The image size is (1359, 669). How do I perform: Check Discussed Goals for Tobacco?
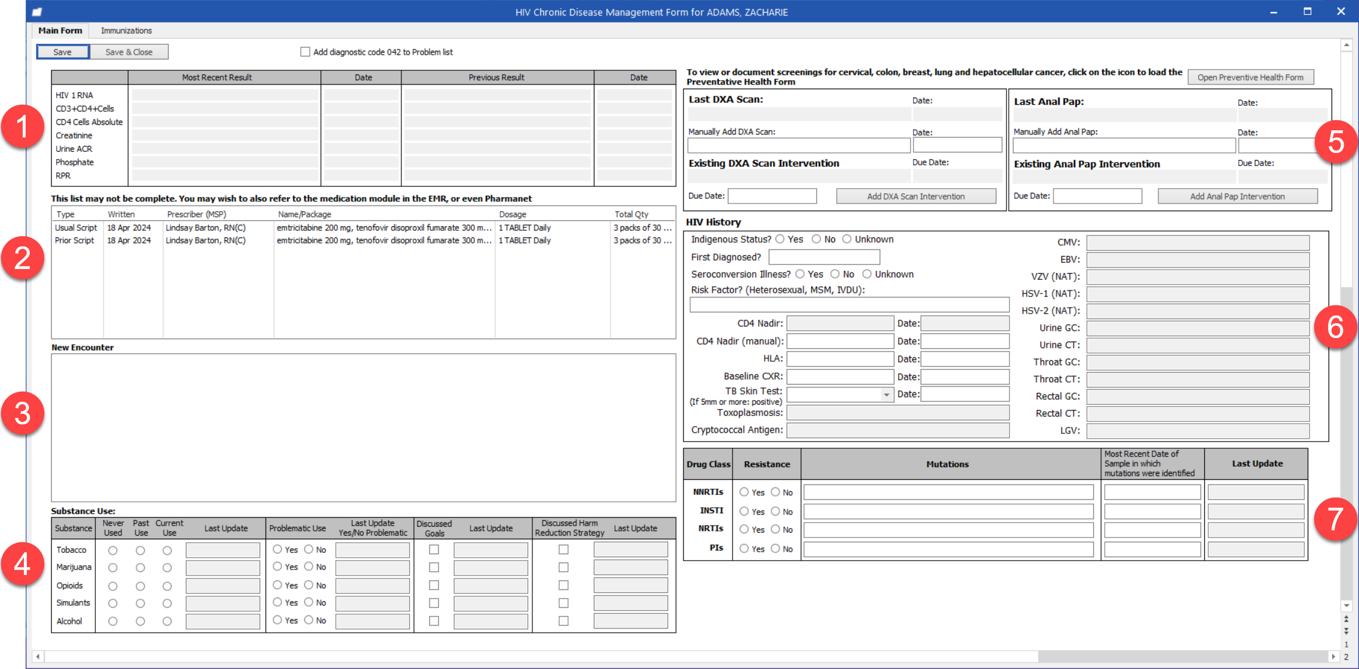pos(434,549)
